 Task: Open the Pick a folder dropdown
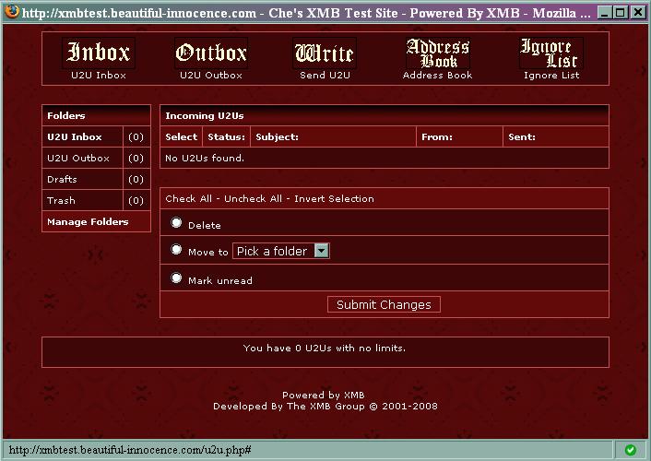[281, 251]
